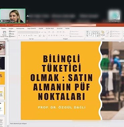Open the Bölüm section dropdown
Image resolution: width=124 pixels, height=127 pixels.
pos(12,36)
